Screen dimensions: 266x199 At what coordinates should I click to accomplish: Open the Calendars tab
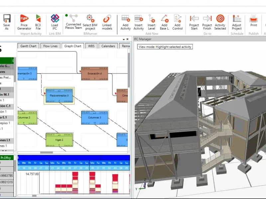(108, 46)
